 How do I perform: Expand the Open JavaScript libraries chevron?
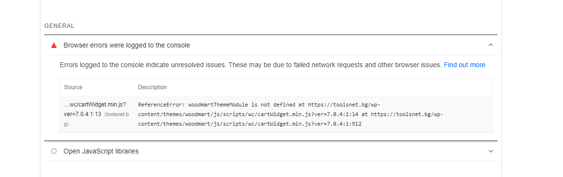[x=491, y=151]
